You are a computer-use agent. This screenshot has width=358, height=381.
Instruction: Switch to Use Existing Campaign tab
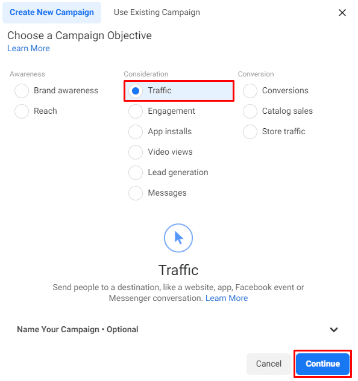(x=157, y=13)
